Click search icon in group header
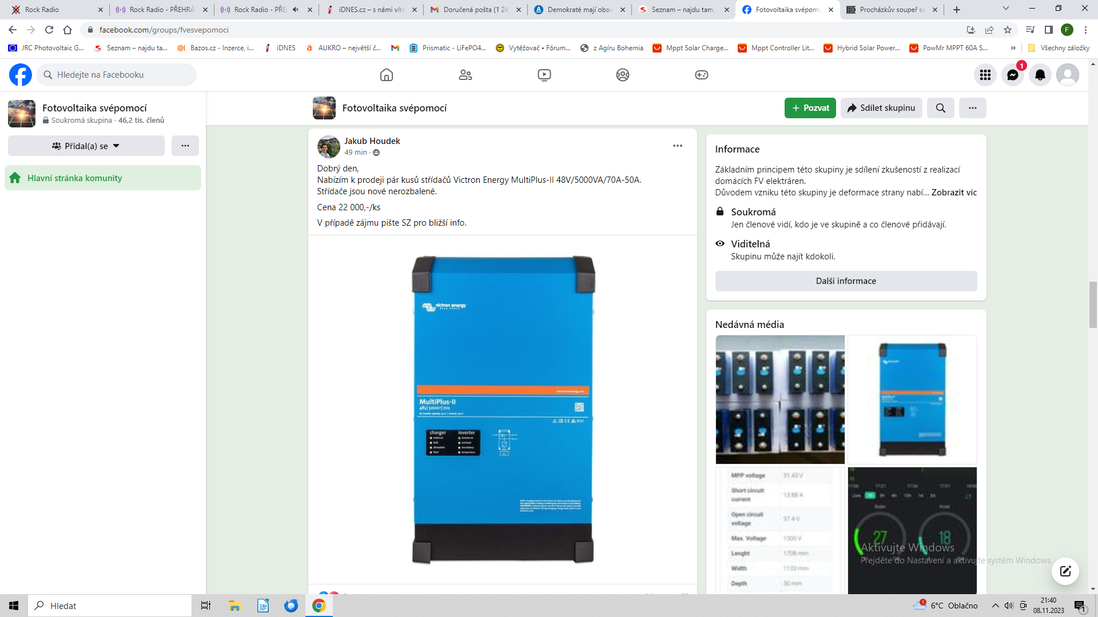Image resolution: width=1098 pixels, height=617 pixels. click(941, 108)
